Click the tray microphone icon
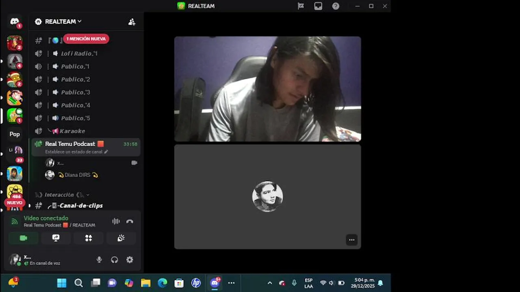Viewport: 520px width, 292px height. click(x=294, y=283)
